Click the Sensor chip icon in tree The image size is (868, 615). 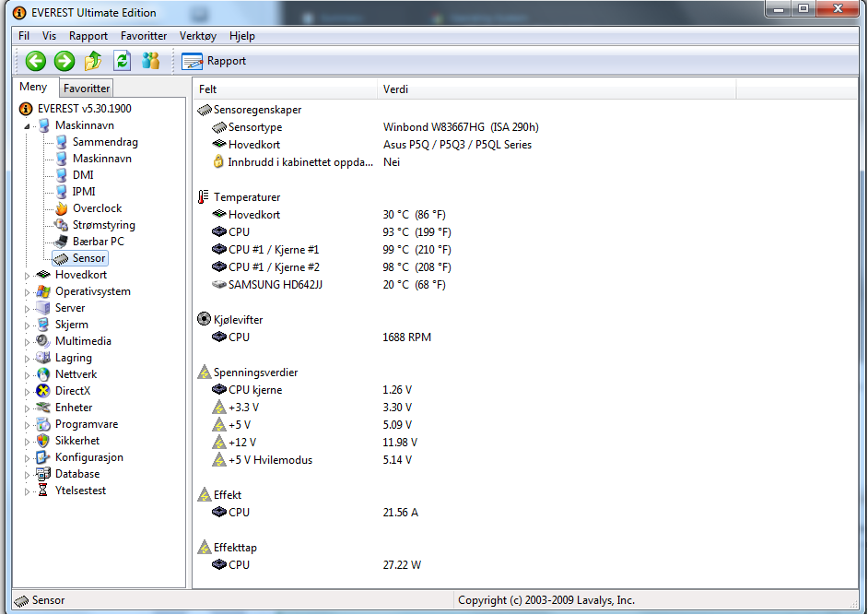coord(61,258)
